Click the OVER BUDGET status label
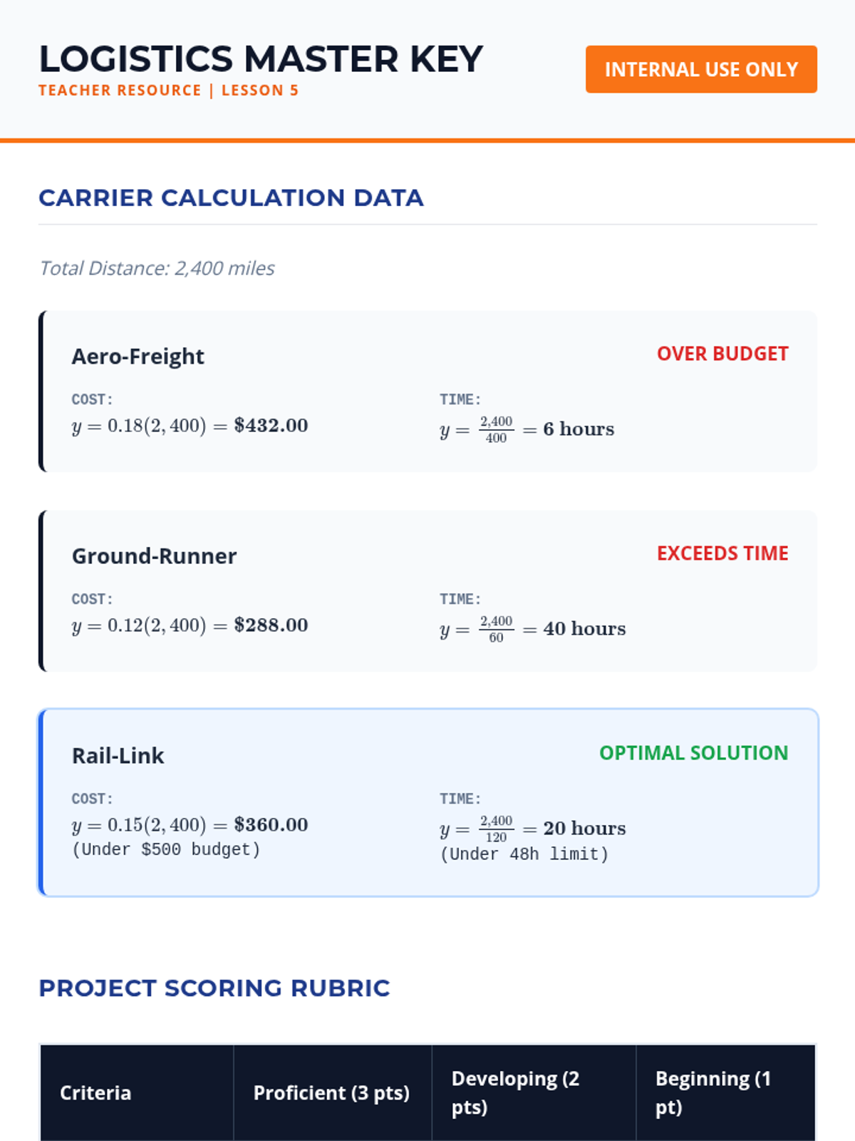 tap(722, 354)
